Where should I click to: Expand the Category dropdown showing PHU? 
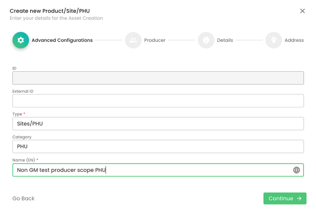pos(158,146)
